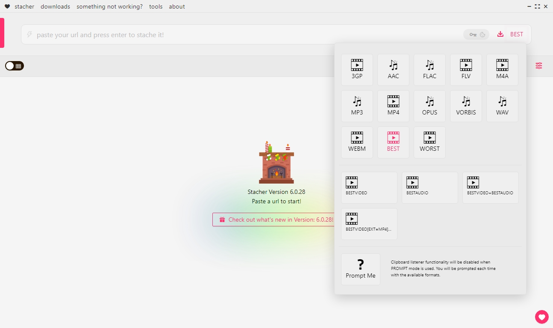Viewport: 553px width, 328px height.
Task: Choose the M4A format tile
Action: click(502, 70)
